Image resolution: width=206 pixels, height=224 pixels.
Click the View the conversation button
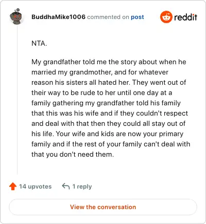[x=103, y=207]
